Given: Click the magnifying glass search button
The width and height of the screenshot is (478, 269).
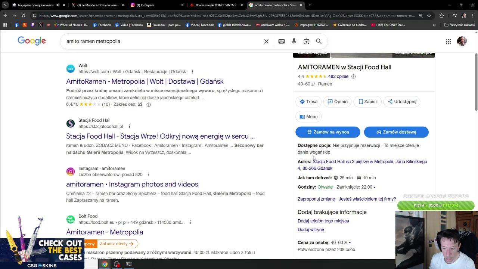Looking at the screenshot, I should click(x=319, y=41).
